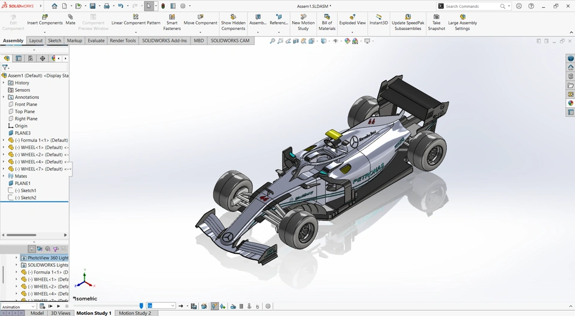575x316 pixels.
Task: Toggle Instant3D mode
Action: (x=379, y=20)
